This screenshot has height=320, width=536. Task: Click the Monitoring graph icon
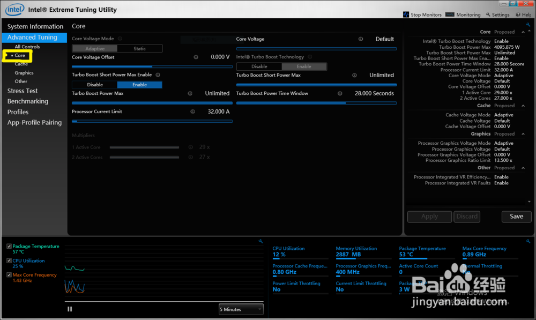(450, 14)
